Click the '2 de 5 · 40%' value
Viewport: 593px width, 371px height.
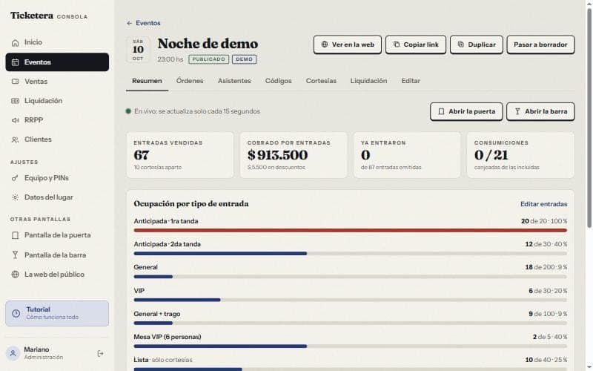coord(550,337)
